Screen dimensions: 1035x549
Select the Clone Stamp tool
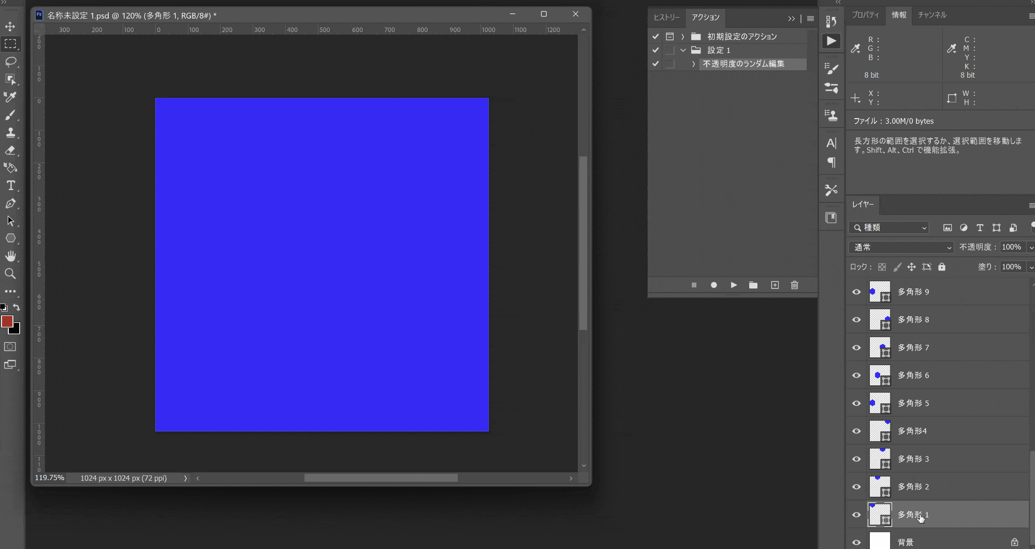10,133
